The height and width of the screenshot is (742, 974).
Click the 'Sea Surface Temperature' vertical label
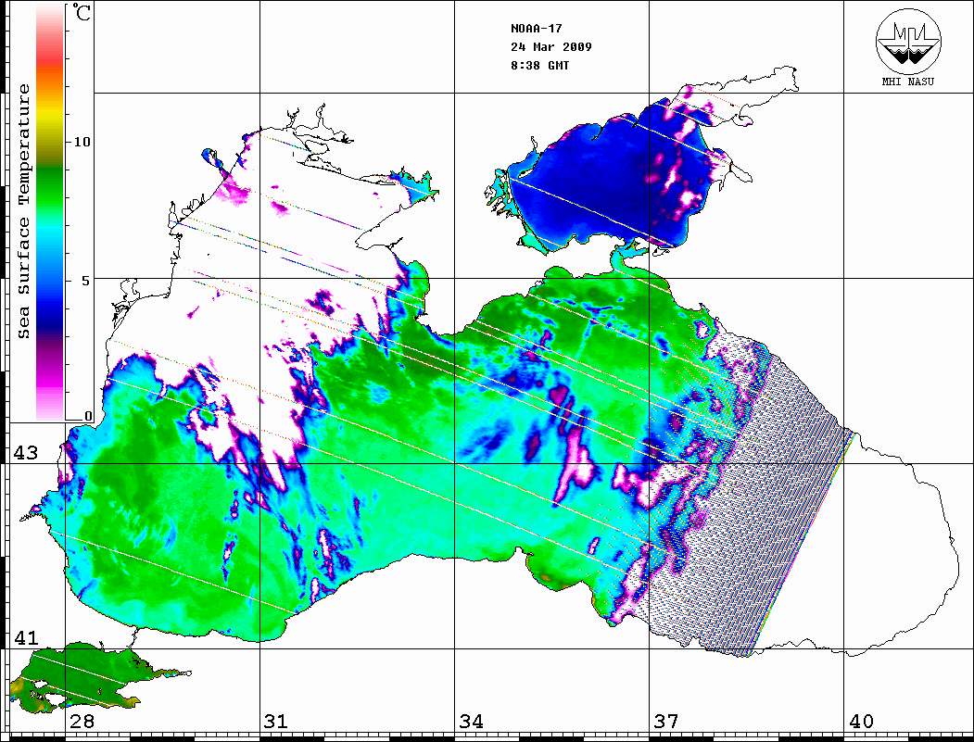pyautogui.click(x=24, y=211)
